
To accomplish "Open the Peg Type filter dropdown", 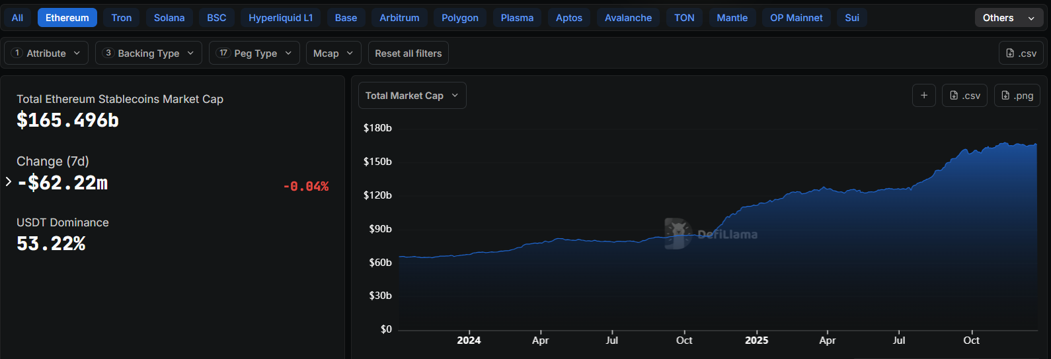I will tap(254, 53).
